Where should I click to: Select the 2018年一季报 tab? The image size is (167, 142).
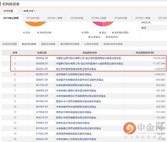click(143, 18)
